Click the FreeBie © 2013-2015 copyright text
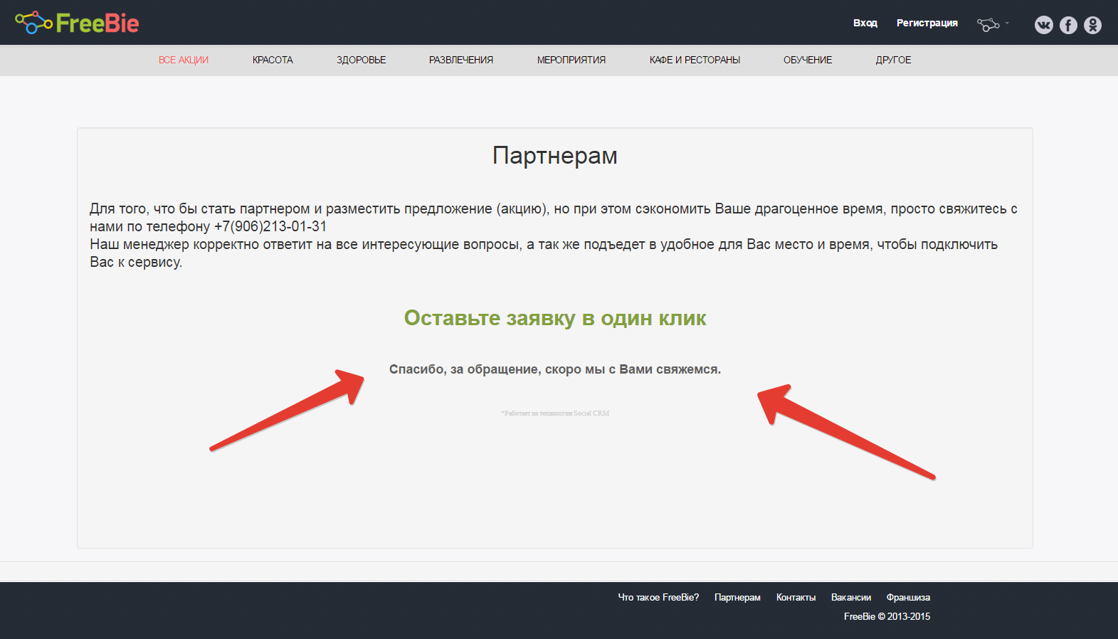Screen dimensions: 1118x639 click(887, 616)
